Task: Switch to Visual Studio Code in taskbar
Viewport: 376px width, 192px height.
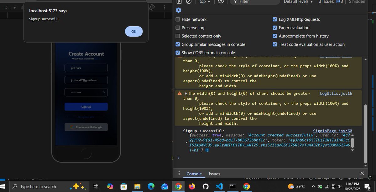Action: click(x=219, y=186)
